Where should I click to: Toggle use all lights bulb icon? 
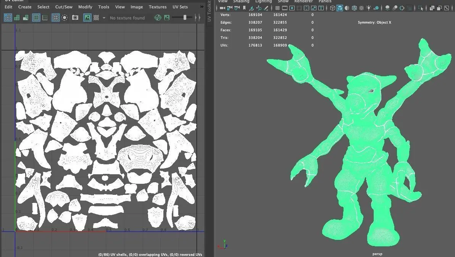pyautogui.click(x=368, y=8)
